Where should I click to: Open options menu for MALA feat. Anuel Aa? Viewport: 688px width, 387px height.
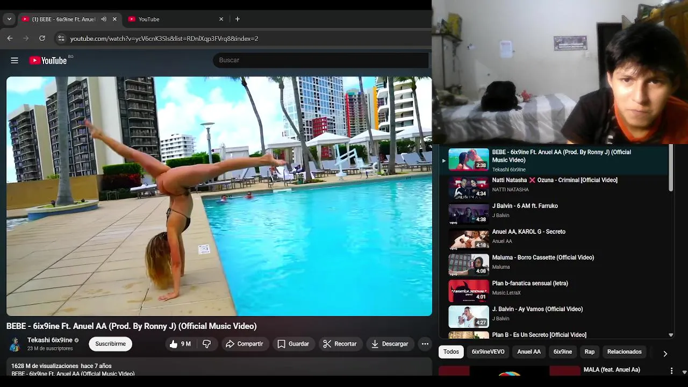pyautogui.click(x=671, y=371)
